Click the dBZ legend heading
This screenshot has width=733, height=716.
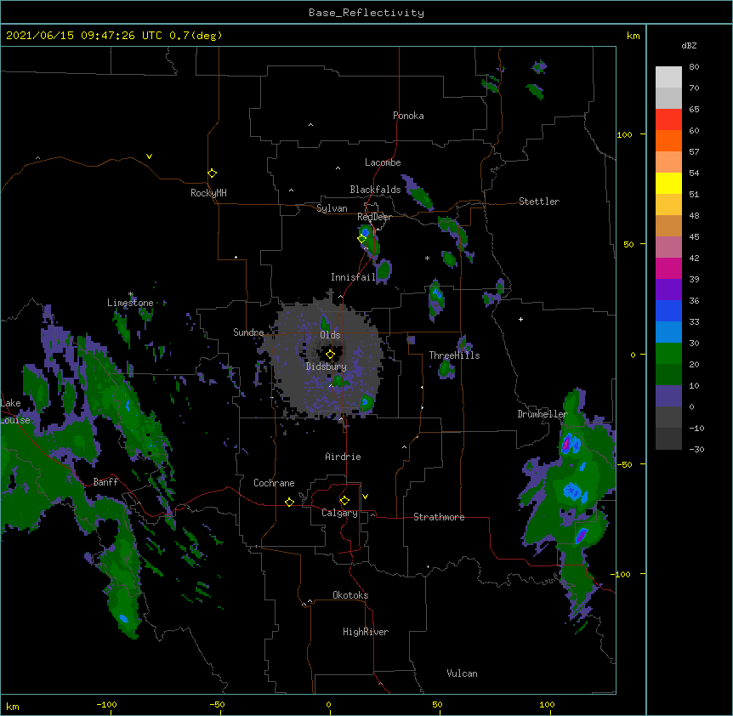[x=689, y=45]
